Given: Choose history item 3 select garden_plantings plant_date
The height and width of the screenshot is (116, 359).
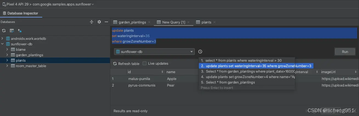Looking at the screenshot, I should coord(247,71).
